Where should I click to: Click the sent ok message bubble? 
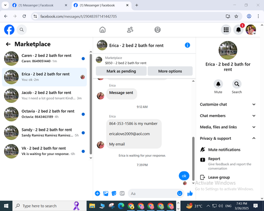pos(184,176)
